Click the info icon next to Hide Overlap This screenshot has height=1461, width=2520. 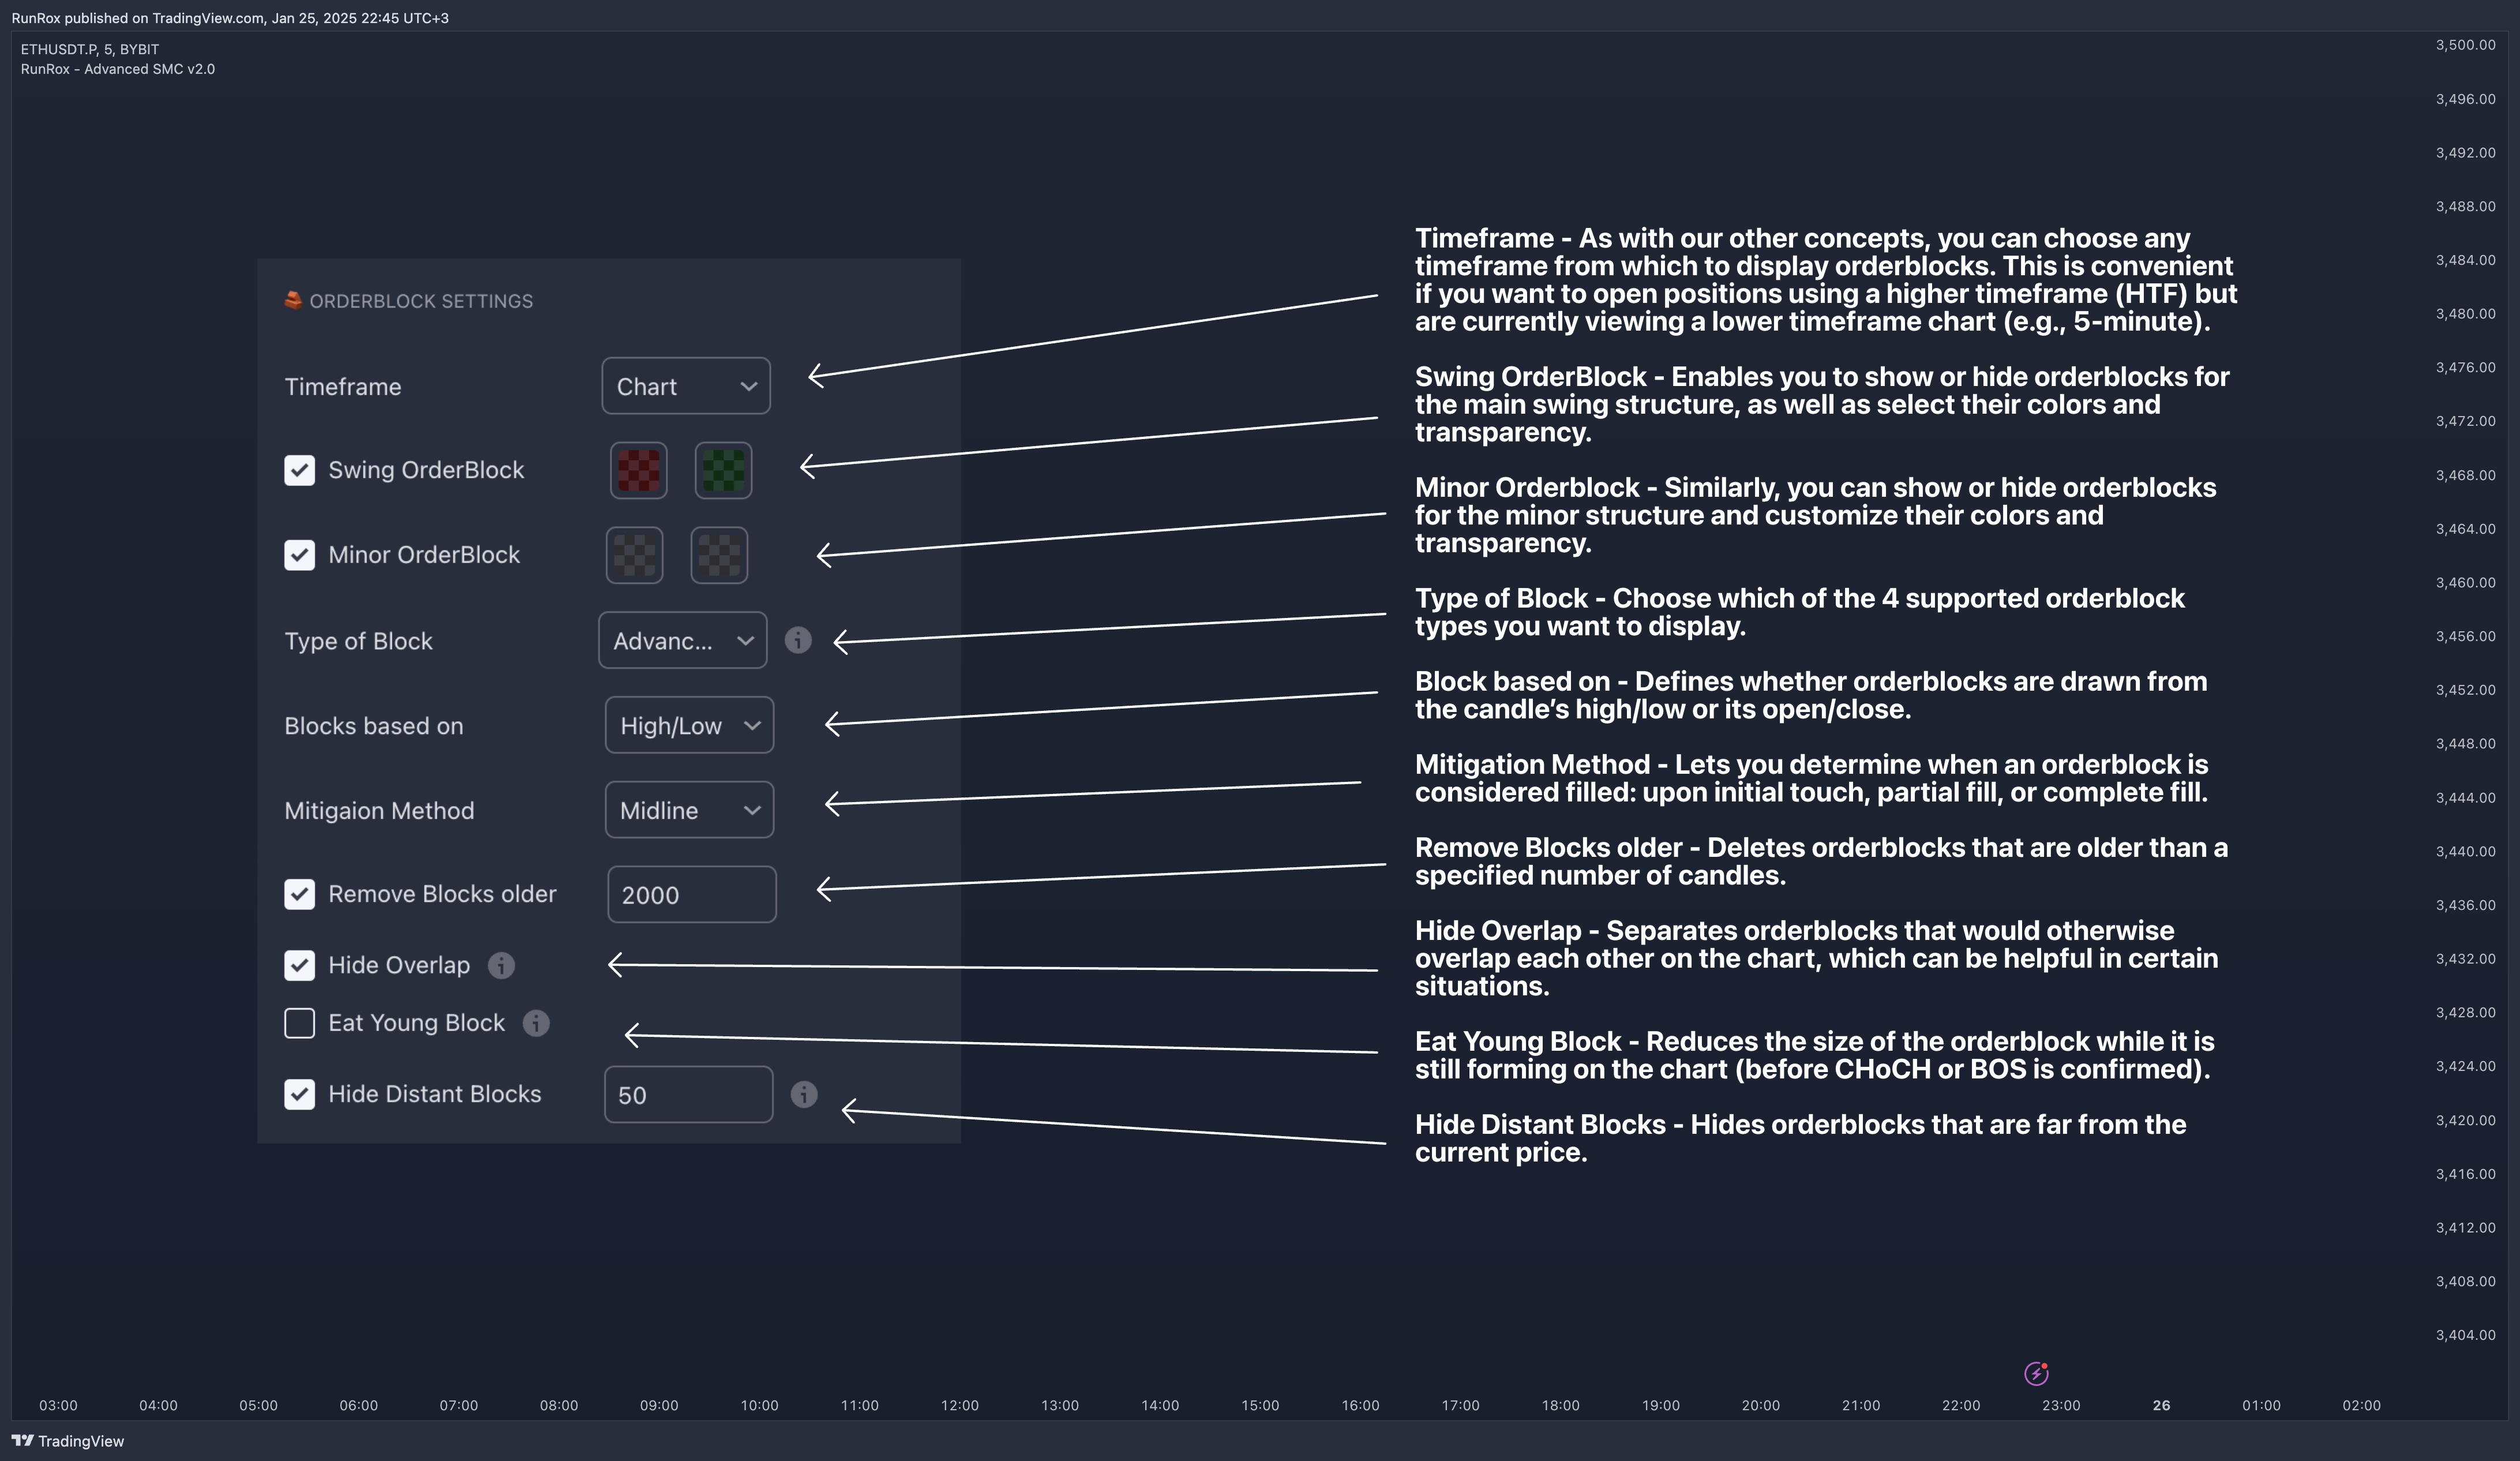[501, 965]
